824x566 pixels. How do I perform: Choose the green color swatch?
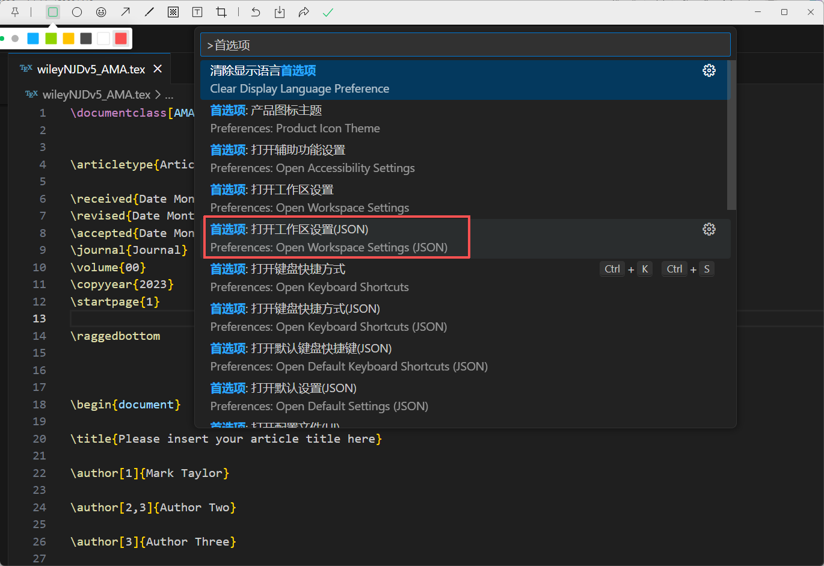(x=51, y=38)
